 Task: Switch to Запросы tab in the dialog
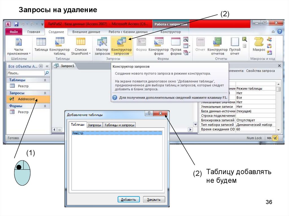(94, 125)
